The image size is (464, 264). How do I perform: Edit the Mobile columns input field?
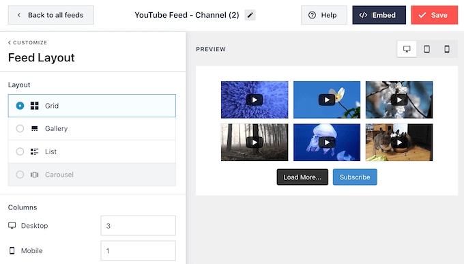pos(139,250)
